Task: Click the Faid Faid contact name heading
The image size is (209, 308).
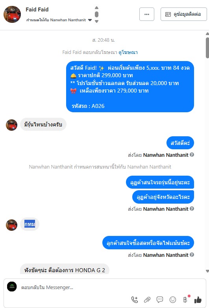Action: pos(37,9)
